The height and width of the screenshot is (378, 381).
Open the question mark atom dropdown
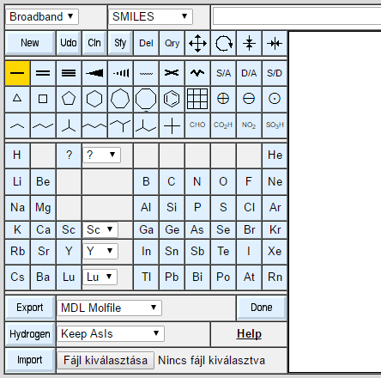(101, 155)
